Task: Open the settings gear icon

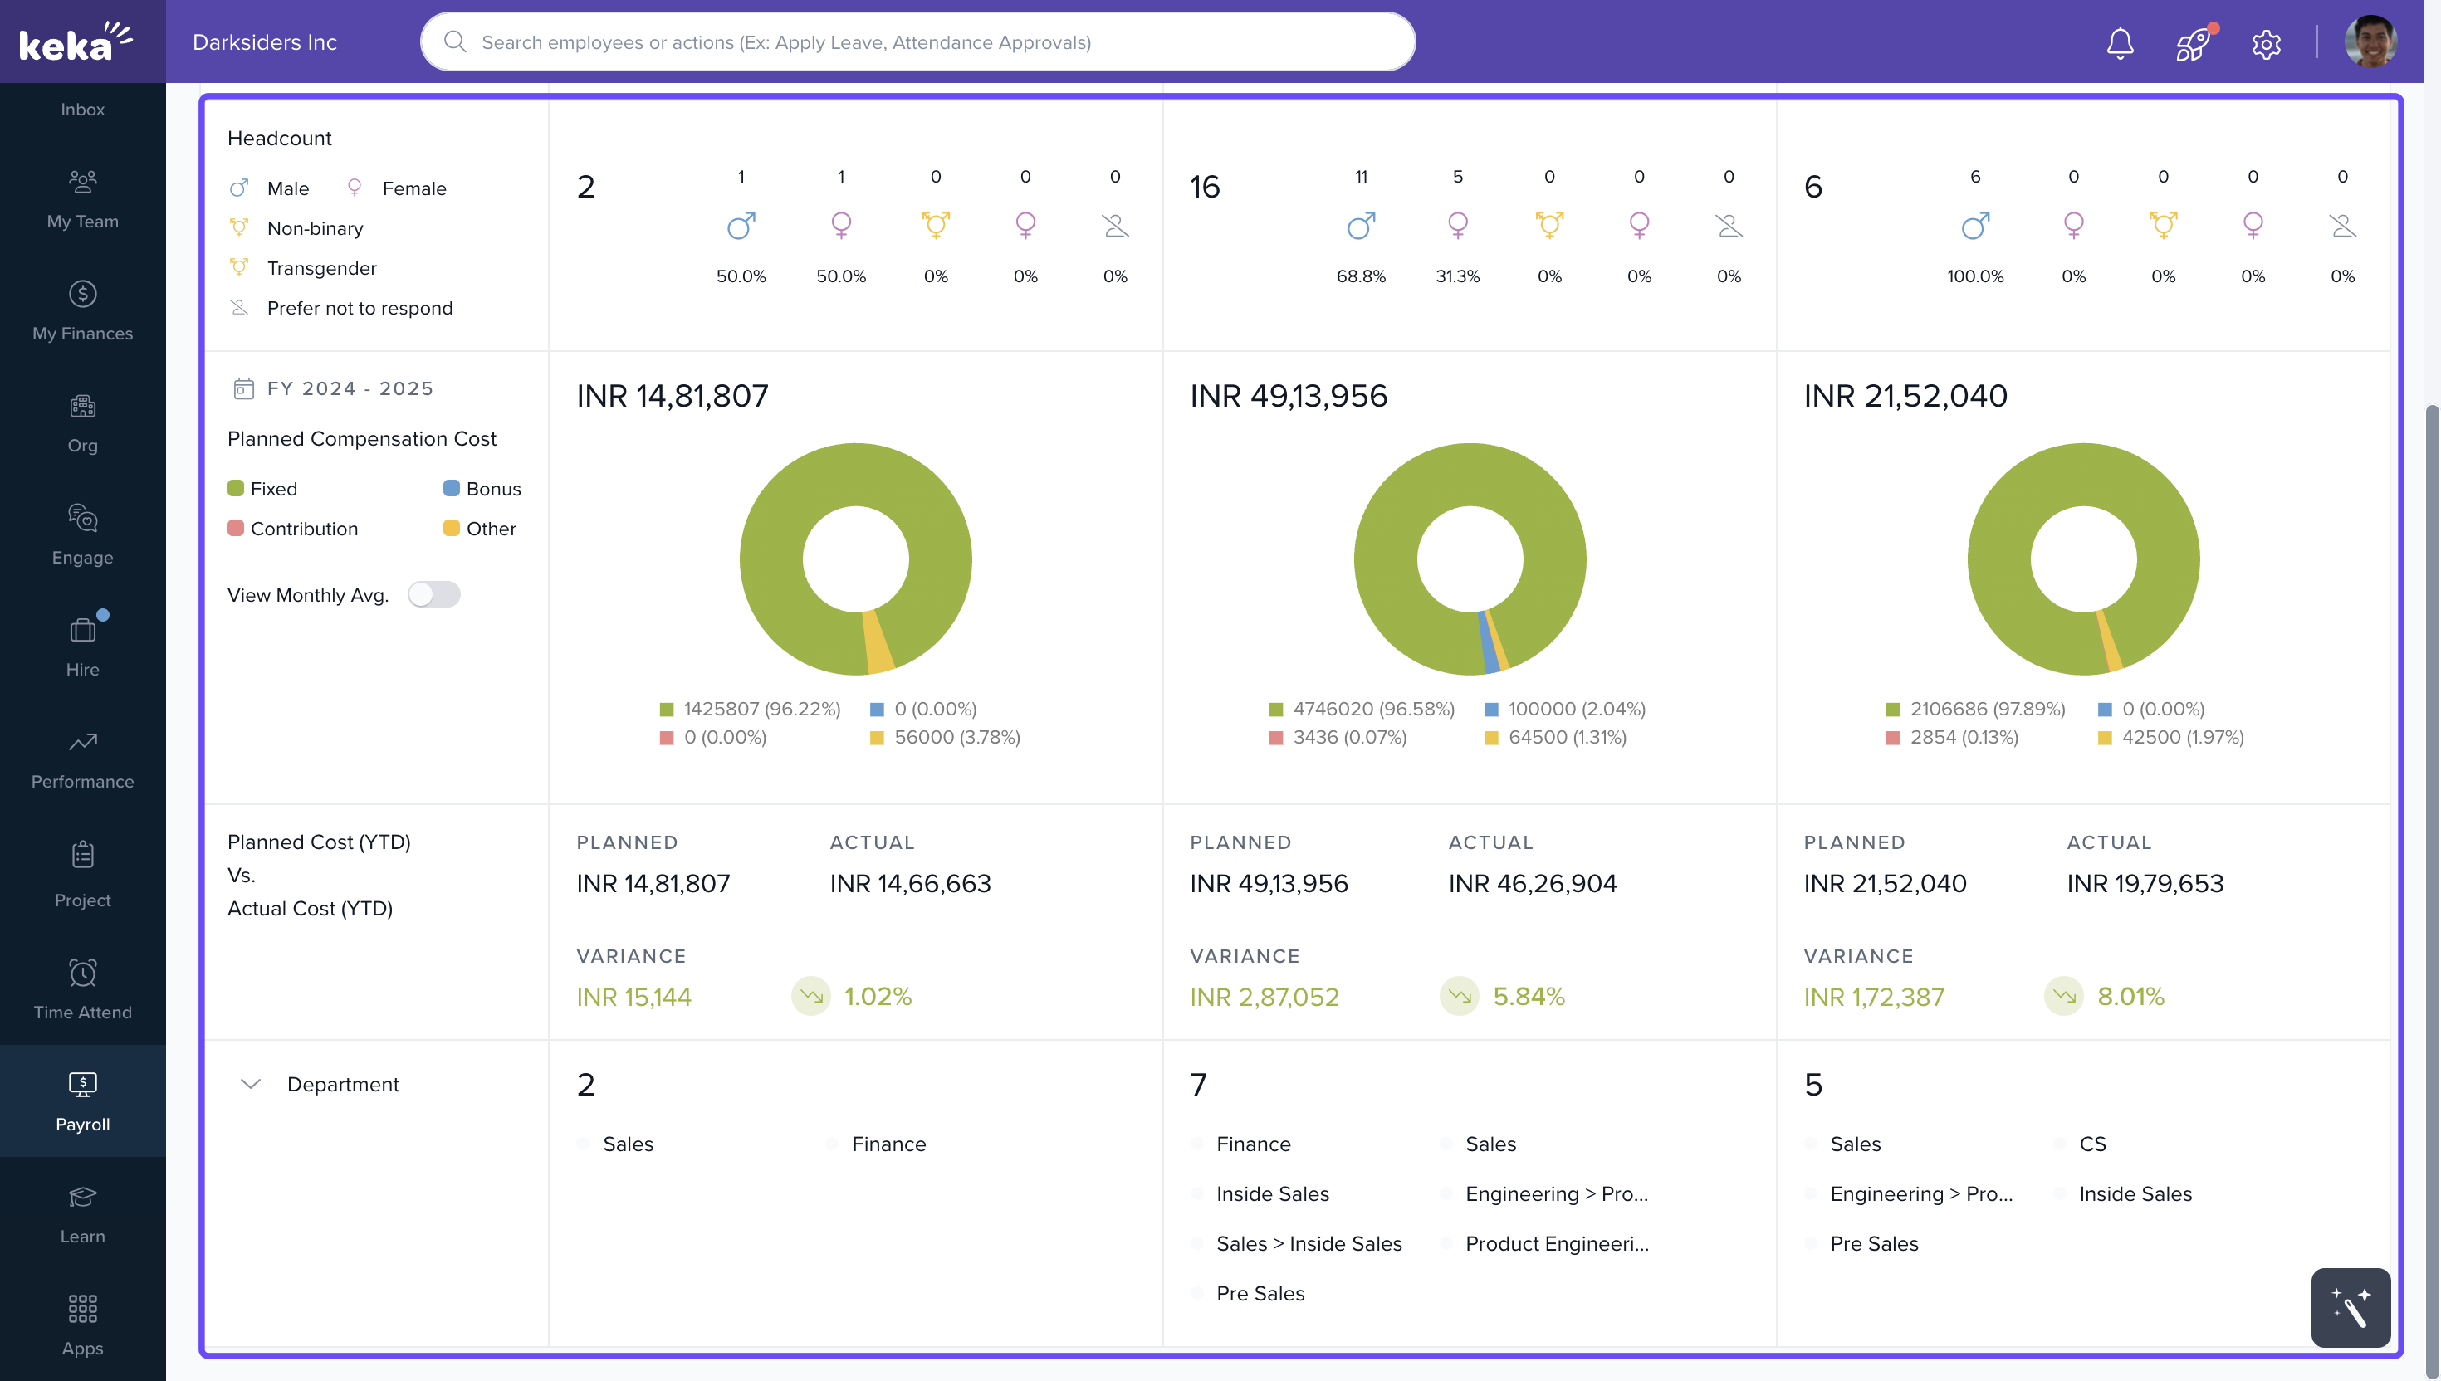Action: pyautogui.click(x=2266, y=44)
